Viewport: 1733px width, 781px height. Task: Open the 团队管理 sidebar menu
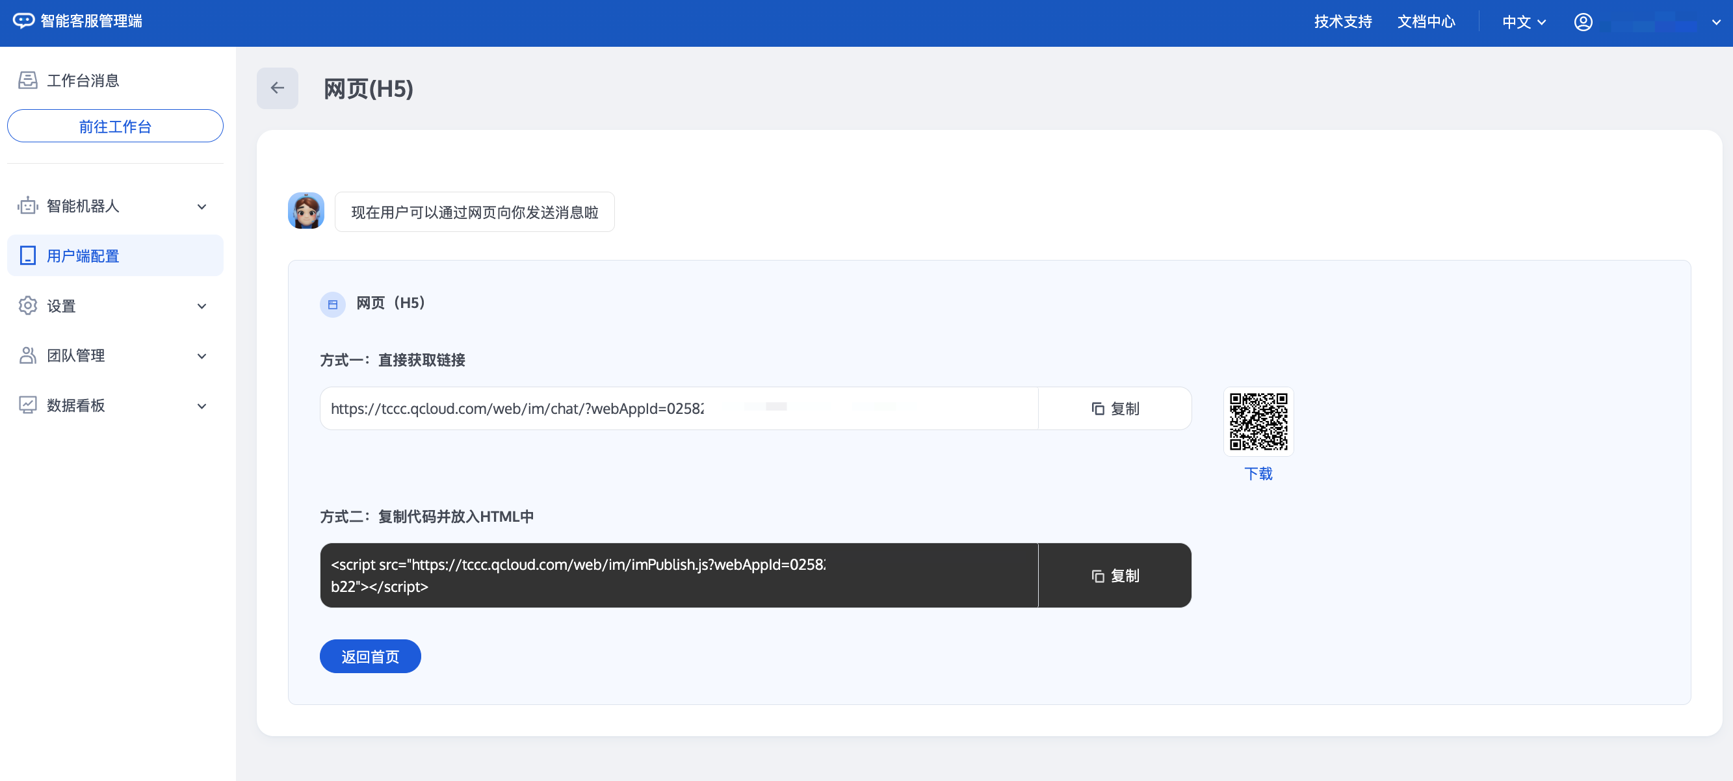pos(115,355)
